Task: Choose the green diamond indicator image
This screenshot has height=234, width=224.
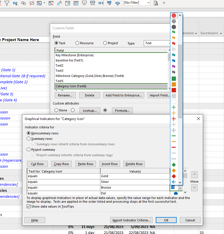Action: point(174,165)
